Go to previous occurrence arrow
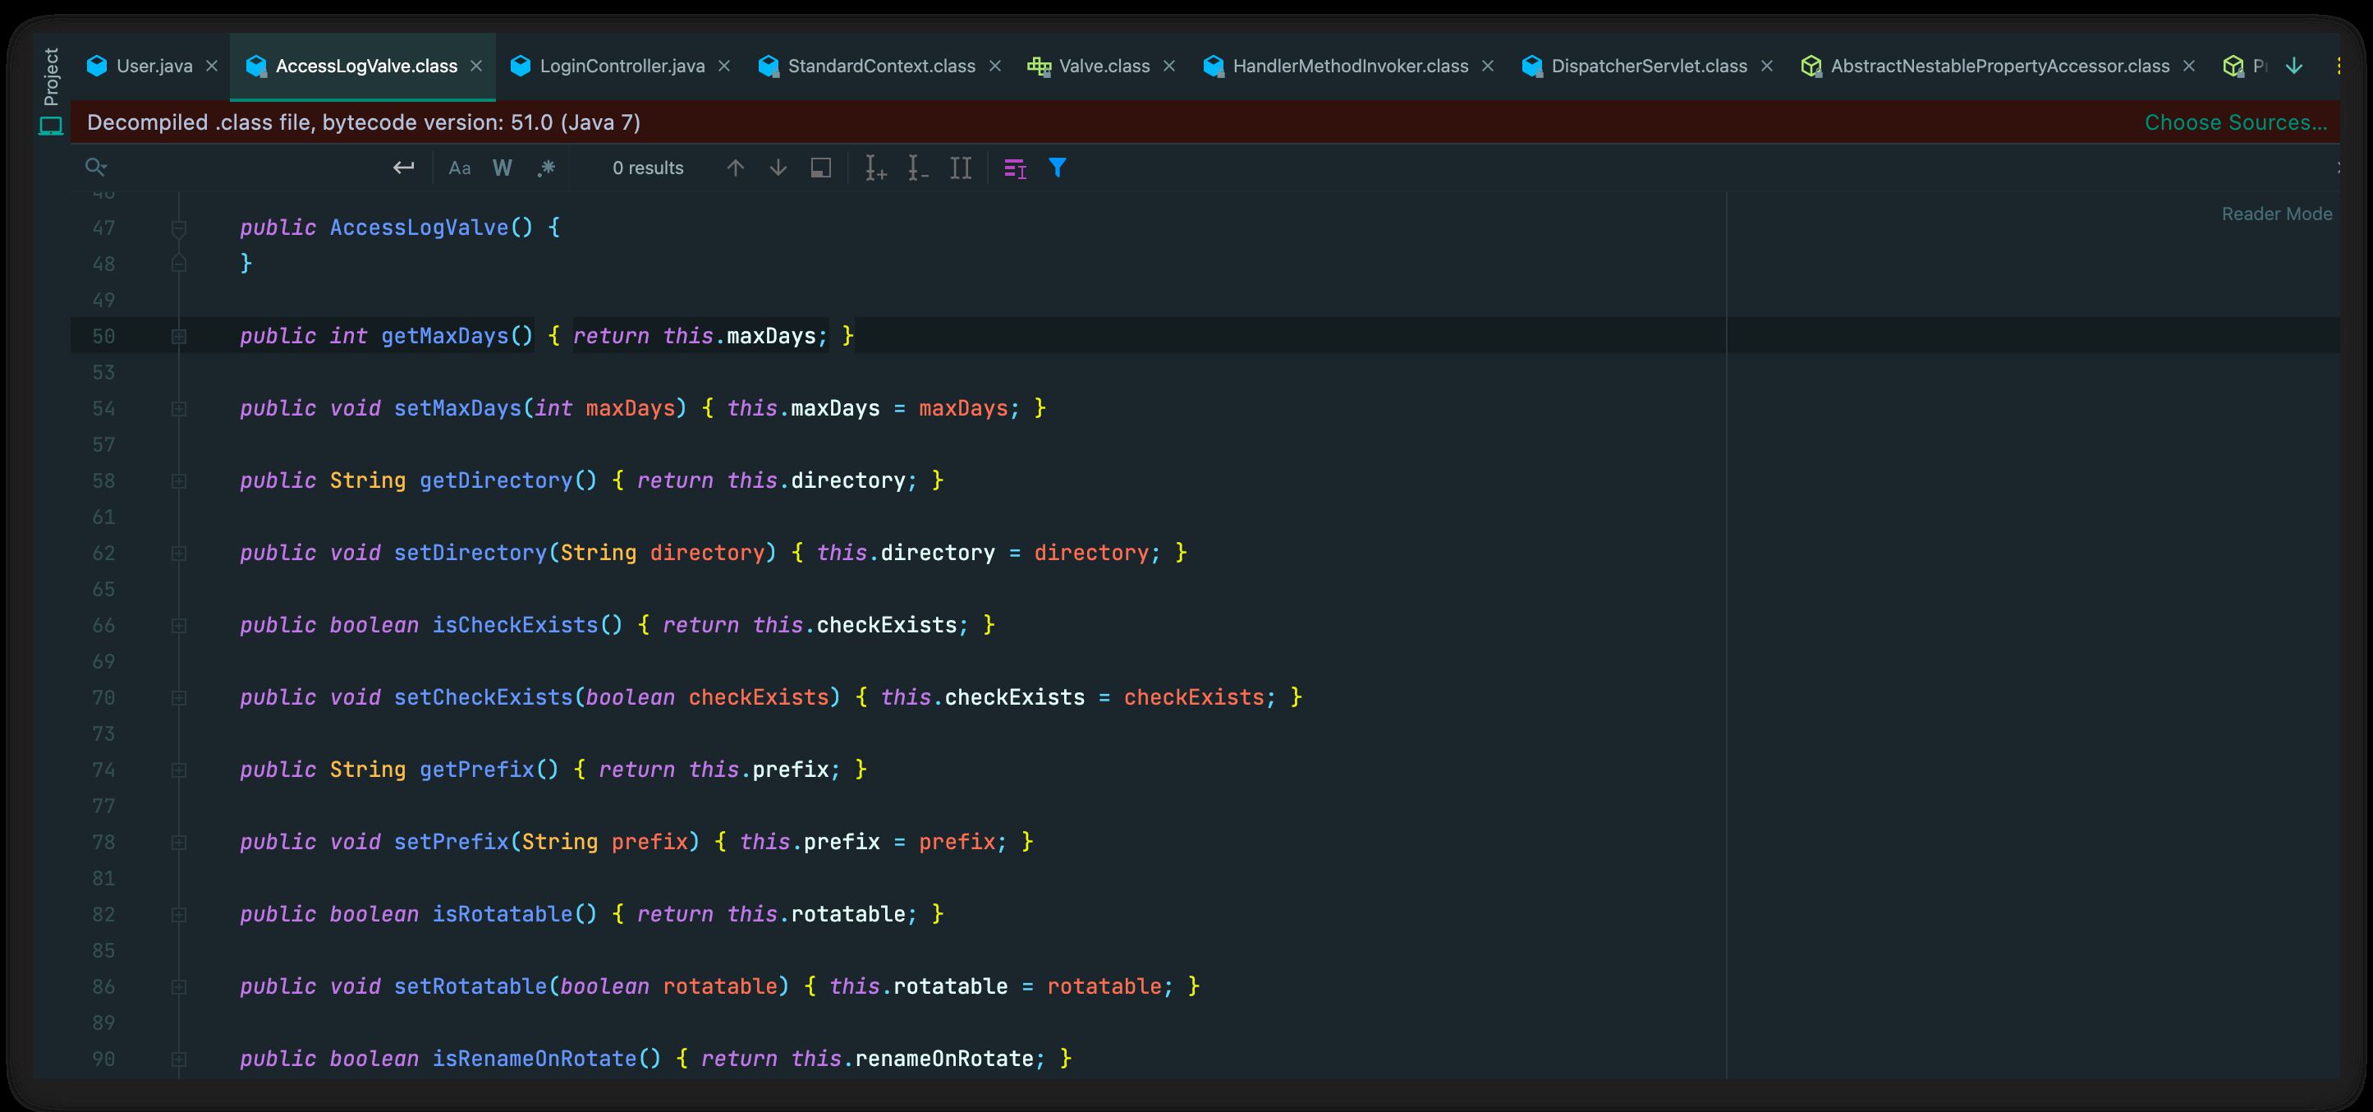 (735, 168)
